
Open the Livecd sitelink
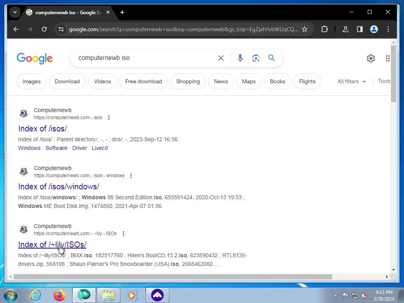pyautogui.click(x=100, y=148)
